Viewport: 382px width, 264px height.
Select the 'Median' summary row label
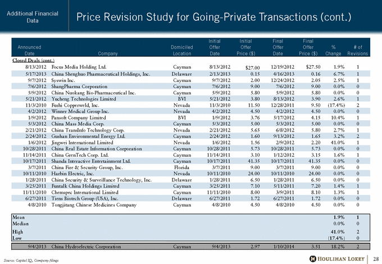click(x=21, y=222)
